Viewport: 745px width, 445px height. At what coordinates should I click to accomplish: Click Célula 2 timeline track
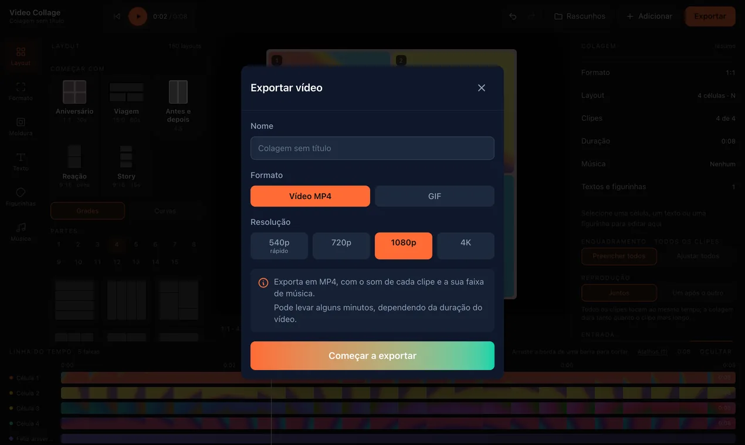(x=398, y=393)
